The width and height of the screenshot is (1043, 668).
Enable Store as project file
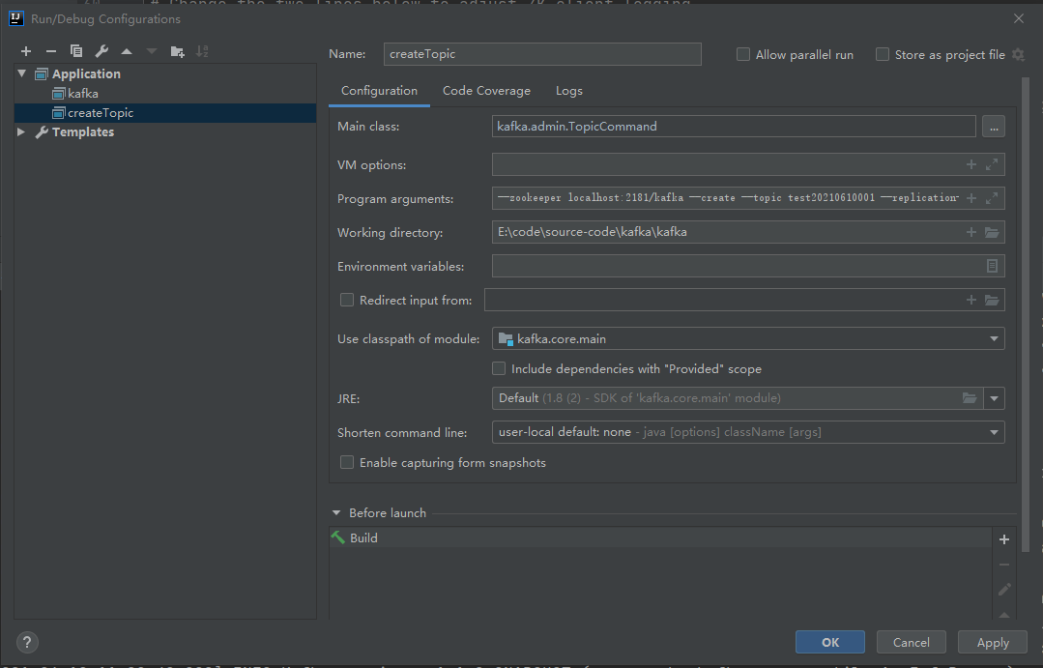pyautogui.click(x=882, y=54)
